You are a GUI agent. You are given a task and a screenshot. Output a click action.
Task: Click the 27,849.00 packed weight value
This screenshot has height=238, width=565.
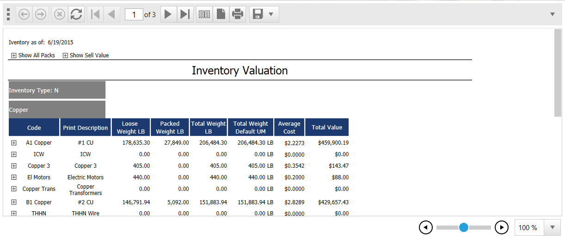[x=177, y=143]
